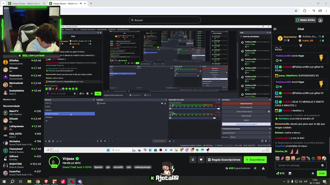Open Chrome extensions puzzle icon

click(x=304, y=11)
